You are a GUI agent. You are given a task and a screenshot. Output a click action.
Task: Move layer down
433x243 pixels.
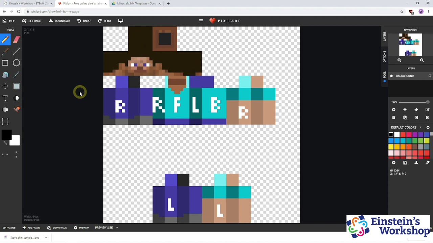416,110
